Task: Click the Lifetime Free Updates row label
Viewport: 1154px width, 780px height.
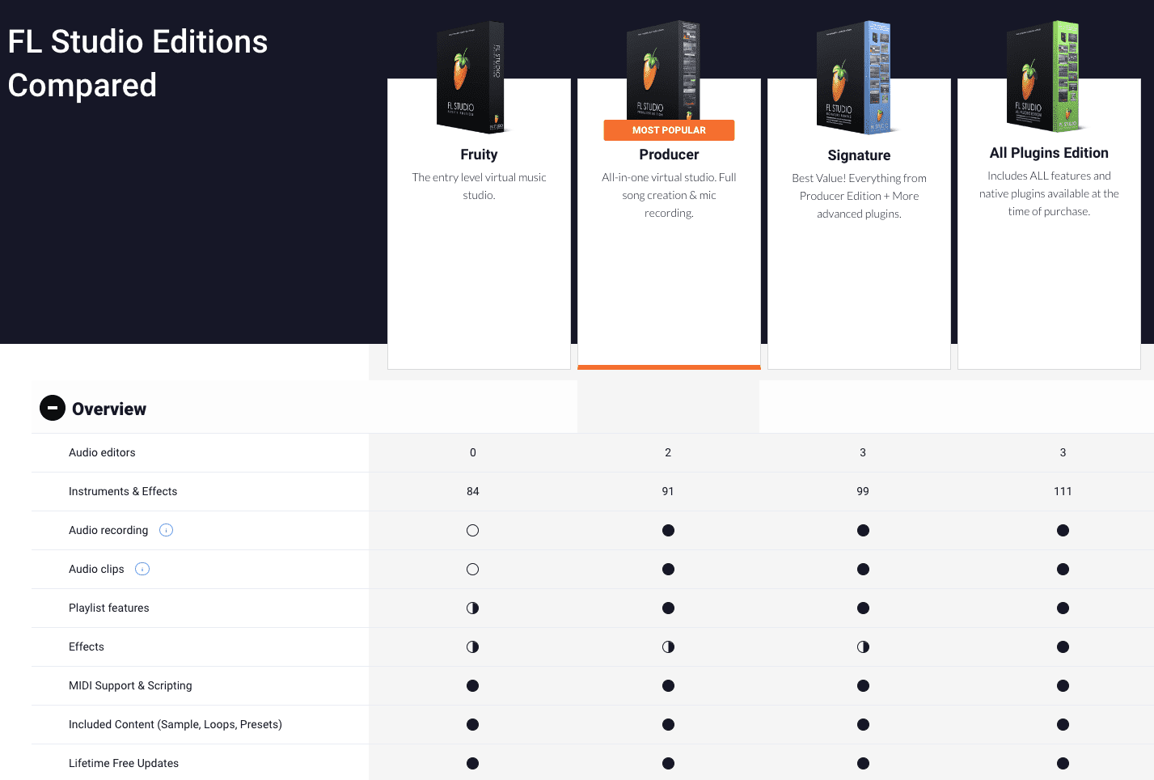Action: coord(124,764)
